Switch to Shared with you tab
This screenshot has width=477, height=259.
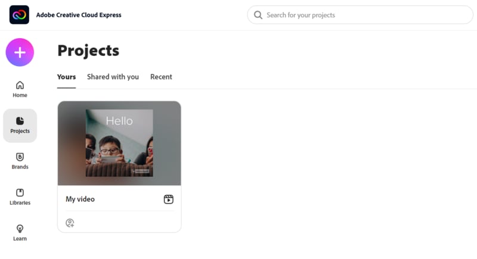coord(113,77)
